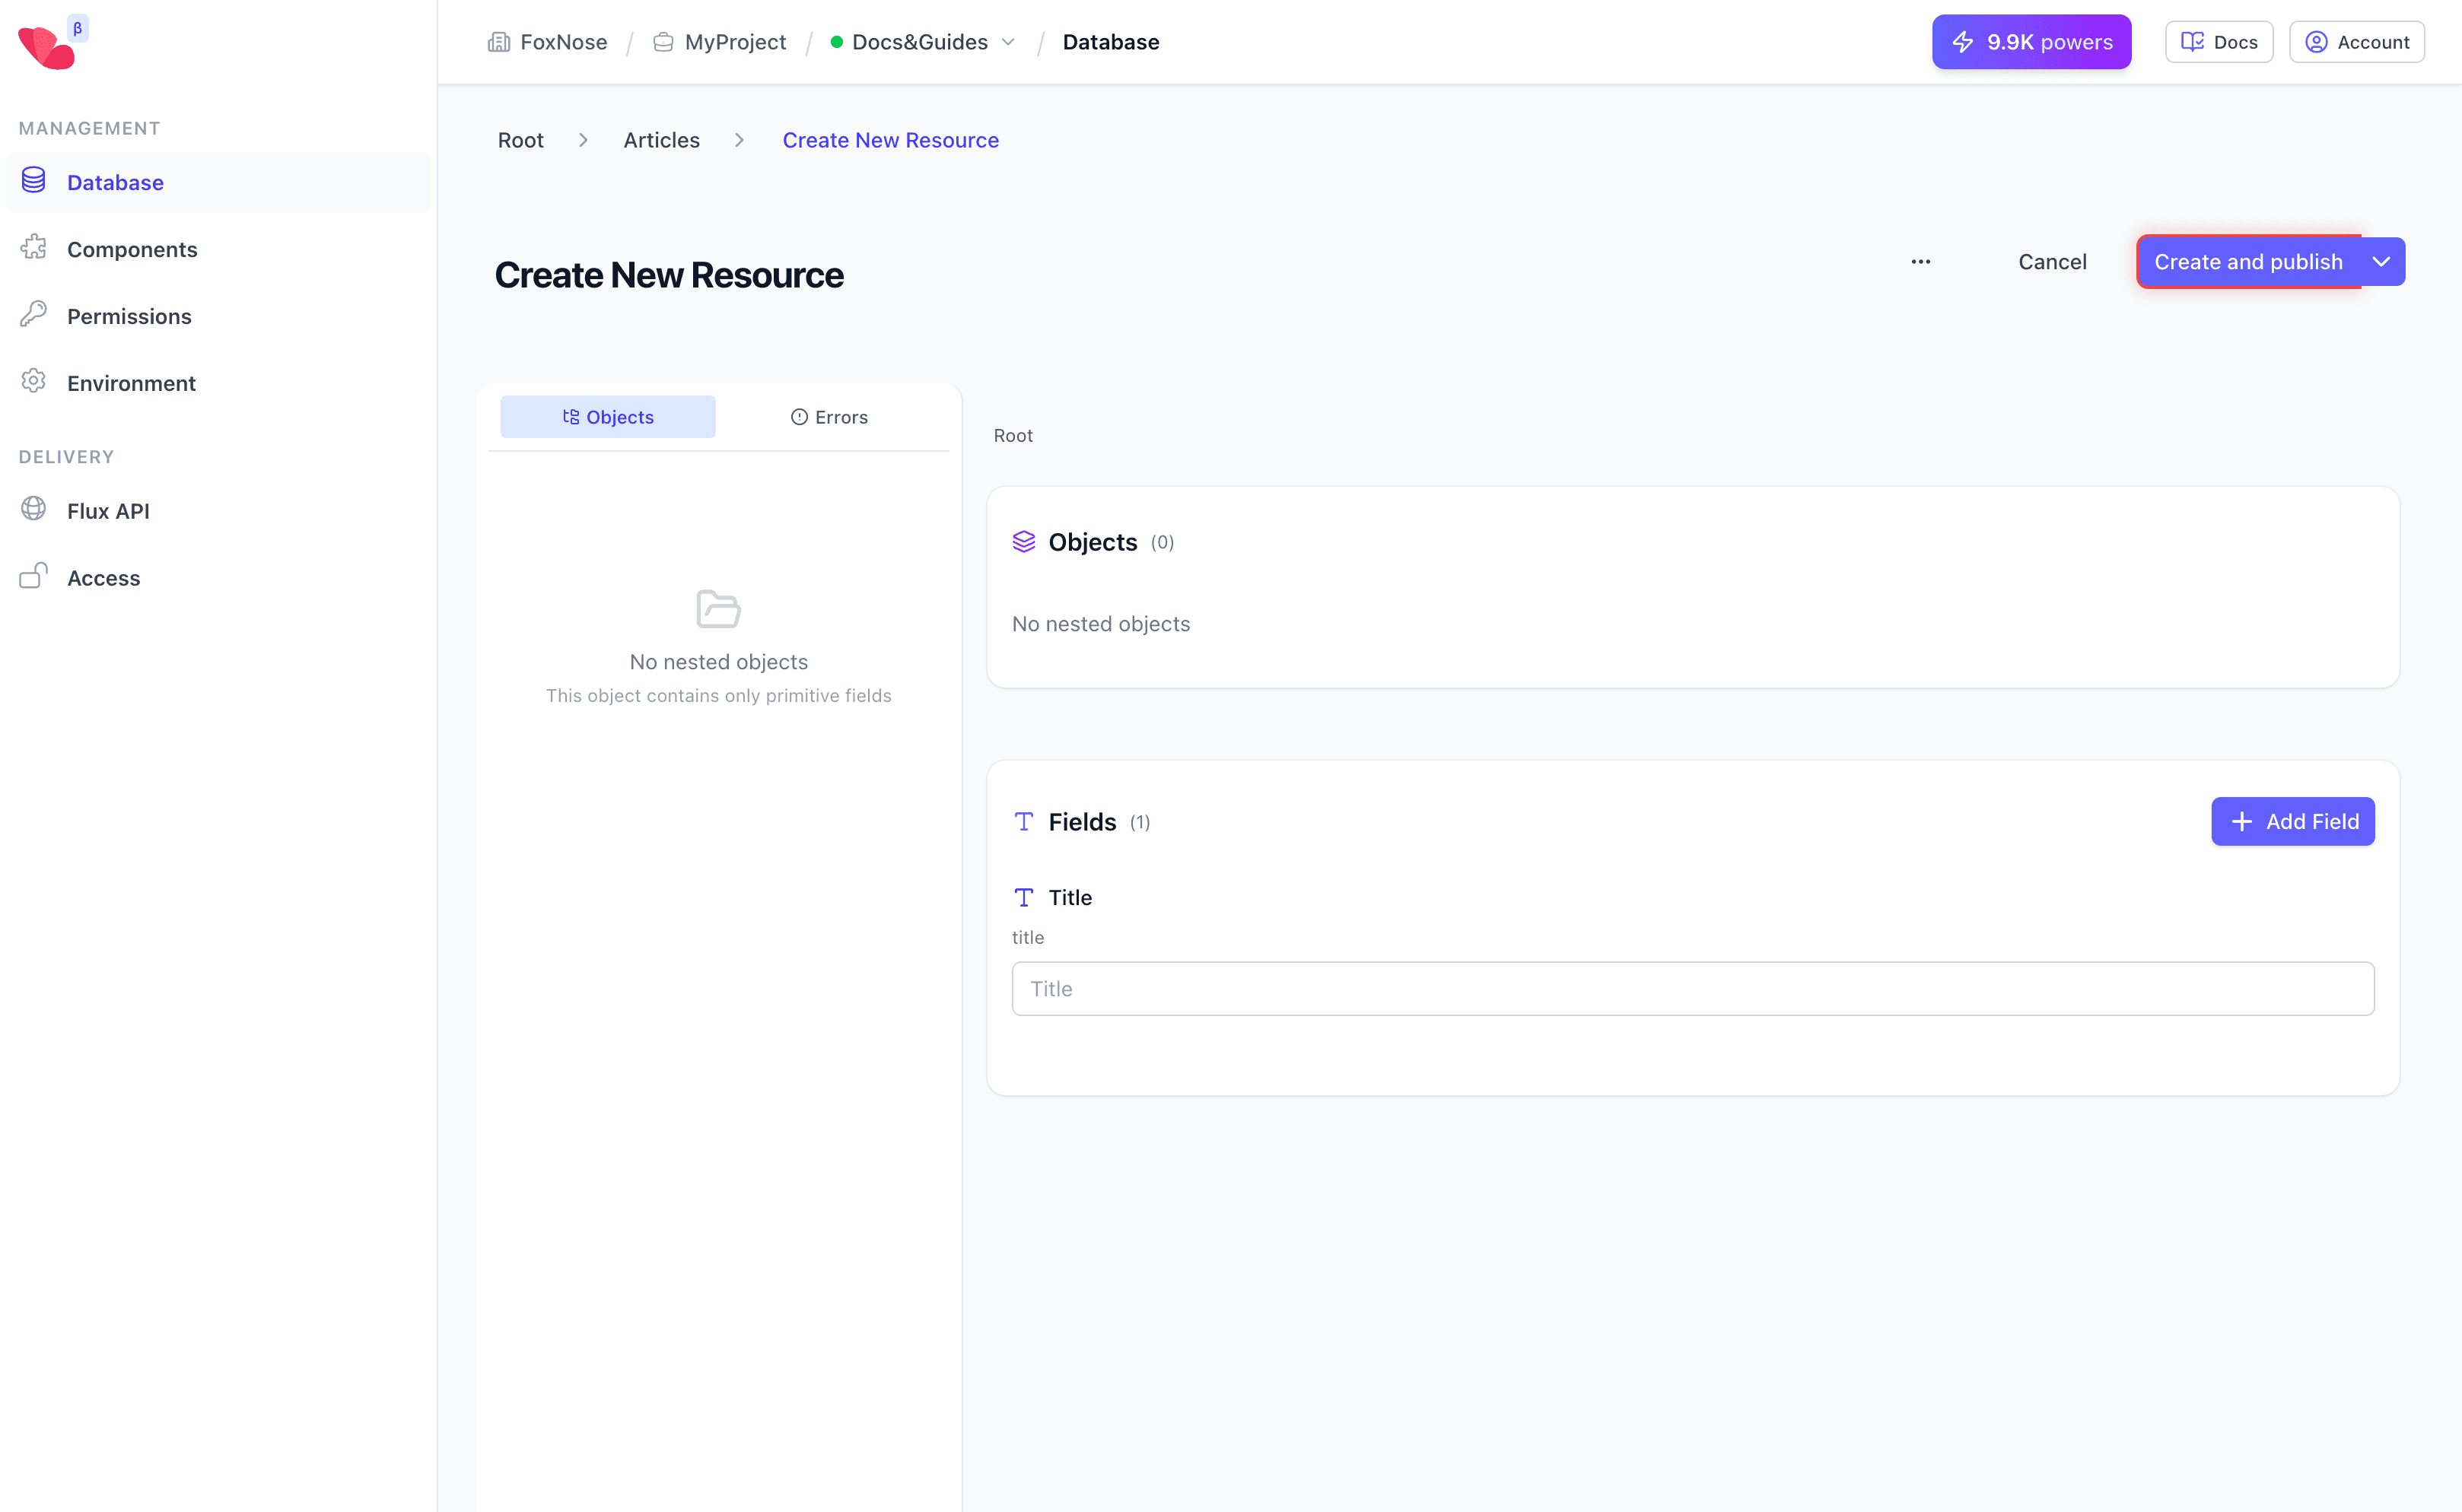This screenshot has height=1512, width=2462.
Task: Click the Title field type T icon
Action: (x=1023, y=897)
